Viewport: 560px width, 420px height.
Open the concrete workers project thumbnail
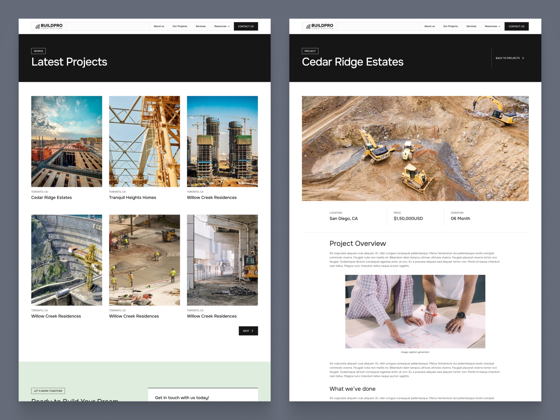[145, 260]
